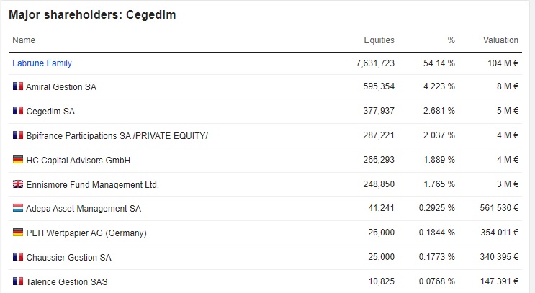This screenshot has width=535, height=293.
Task: Click the % column header
Action: pyautogui.click(x=451, y=40)
